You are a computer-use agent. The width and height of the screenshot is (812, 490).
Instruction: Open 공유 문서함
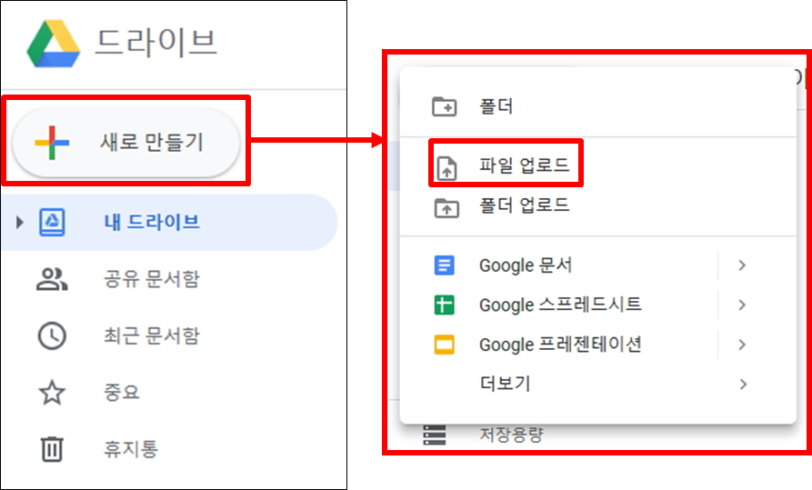point(152,279)
